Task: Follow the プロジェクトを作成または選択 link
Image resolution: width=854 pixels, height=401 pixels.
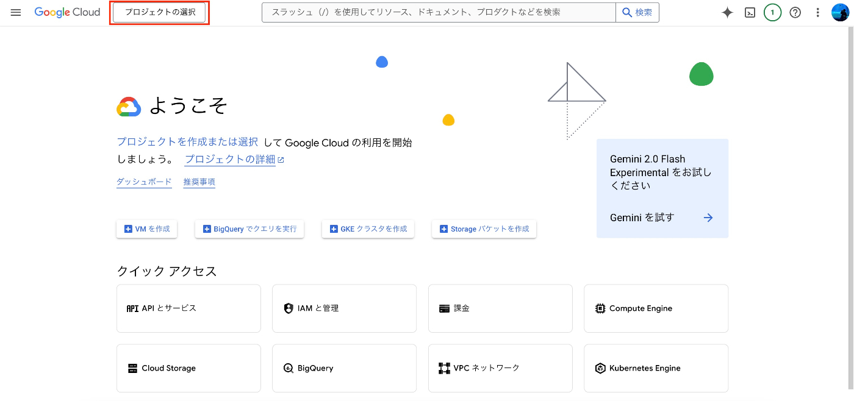Action: click(187, 141)
